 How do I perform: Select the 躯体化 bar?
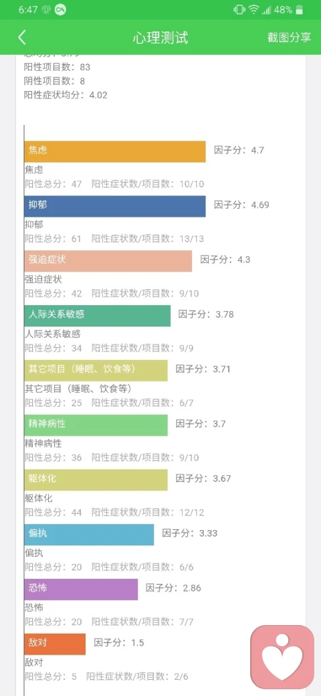[x=96, y=480]
